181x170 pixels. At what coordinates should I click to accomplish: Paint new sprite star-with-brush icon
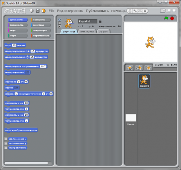tap(130, 68)
